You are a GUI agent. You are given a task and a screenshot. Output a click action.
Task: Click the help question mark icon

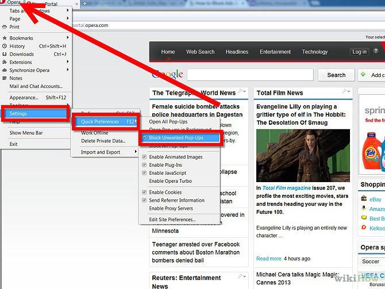376,51
